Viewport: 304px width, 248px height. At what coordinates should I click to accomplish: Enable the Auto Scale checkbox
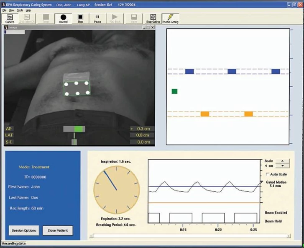pos(268,174)
